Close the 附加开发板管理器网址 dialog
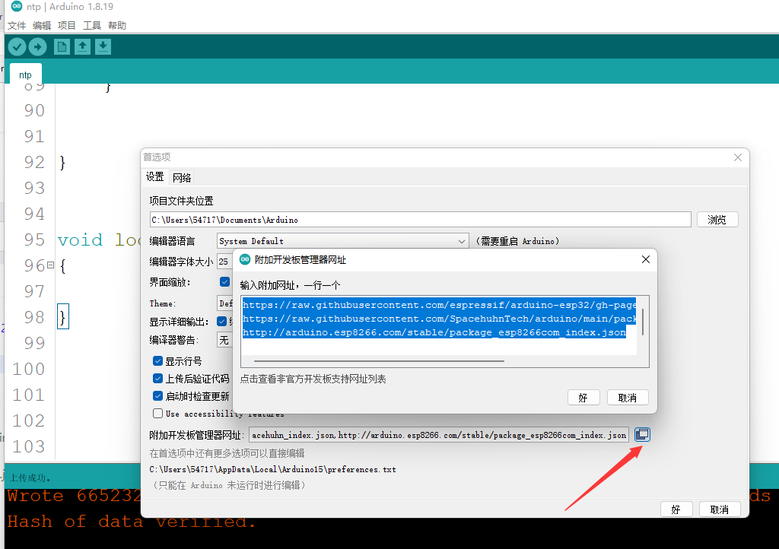This screenshot has width=779, height=549. [x=645, y=259]
